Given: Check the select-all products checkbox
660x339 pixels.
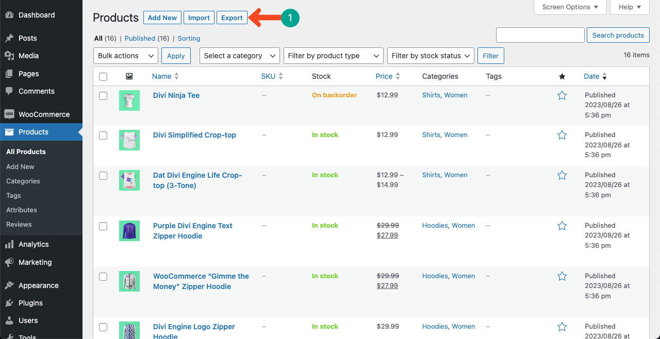Looking at the screenshot, I should [x=103, y=77].
